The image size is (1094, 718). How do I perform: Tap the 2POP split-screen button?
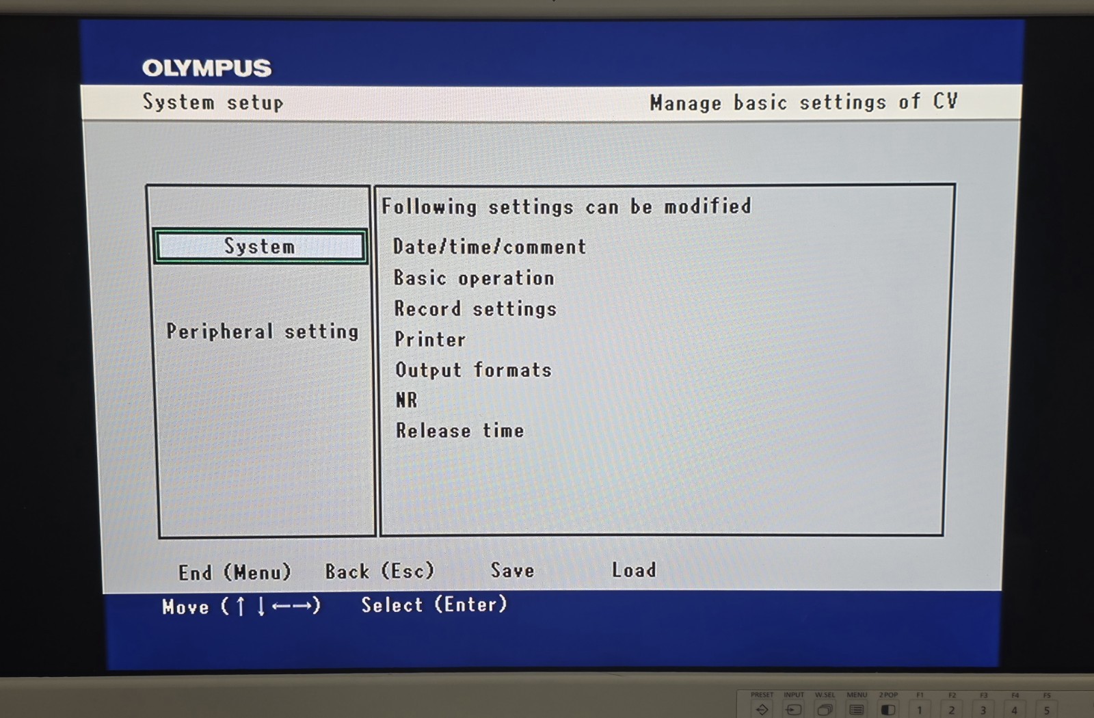point(888,709)
